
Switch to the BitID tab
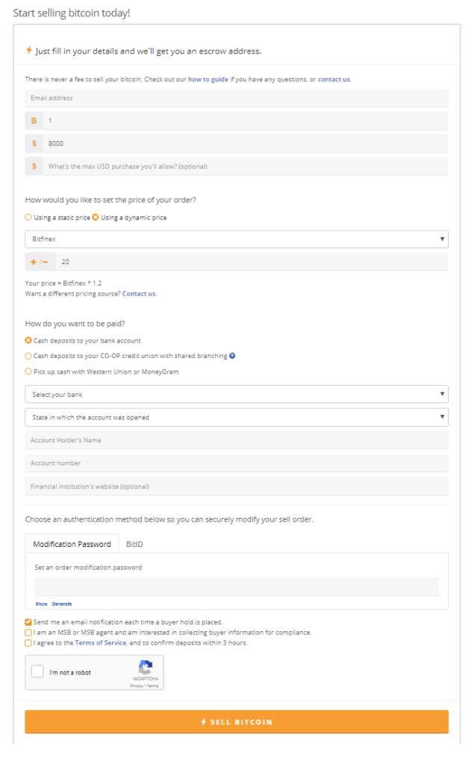pos(134,544)
